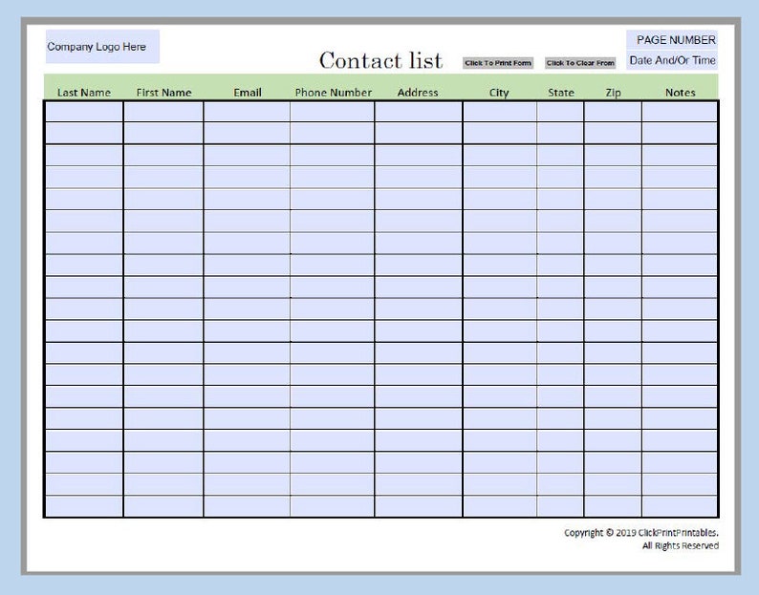Select last row Phone Number cell
The width and height of the screenshot is (759, 595).
click(333, 506)
